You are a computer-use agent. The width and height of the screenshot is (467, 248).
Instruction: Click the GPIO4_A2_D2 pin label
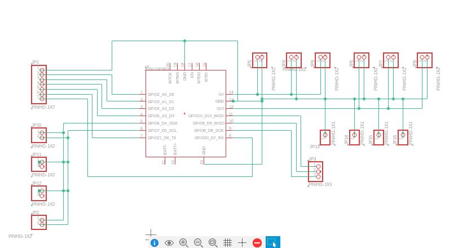161,109
